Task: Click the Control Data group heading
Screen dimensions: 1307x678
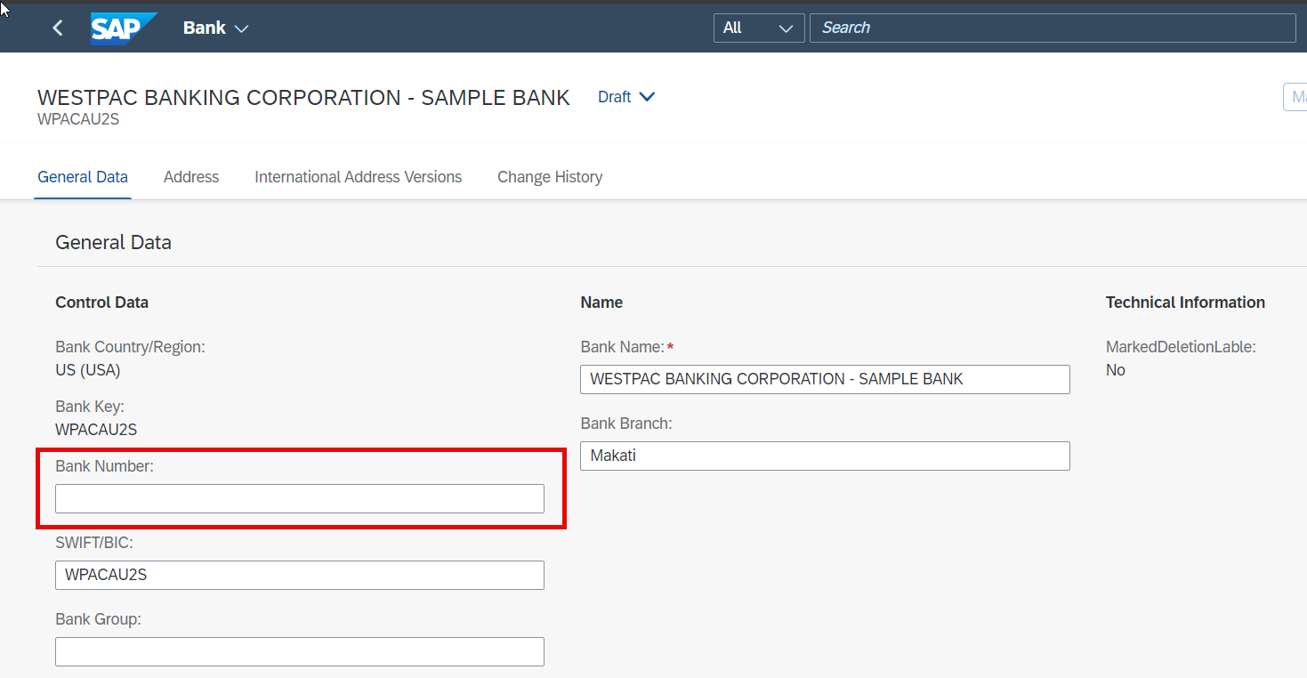Action: coord(102,303)
